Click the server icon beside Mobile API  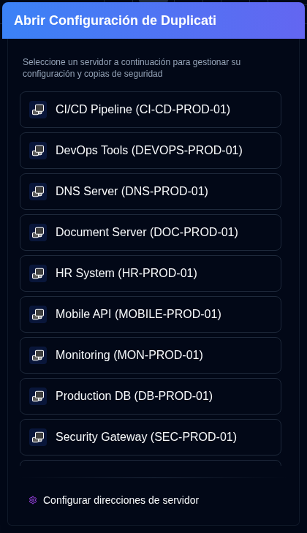(x=38, y=314)
